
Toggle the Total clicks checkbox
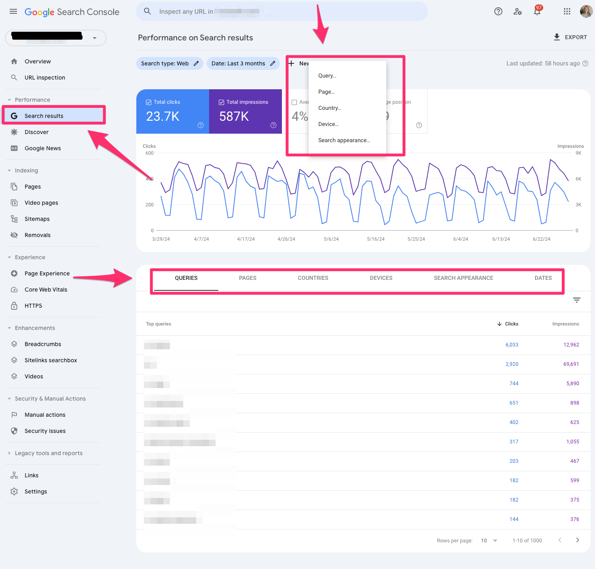[148, 102]
